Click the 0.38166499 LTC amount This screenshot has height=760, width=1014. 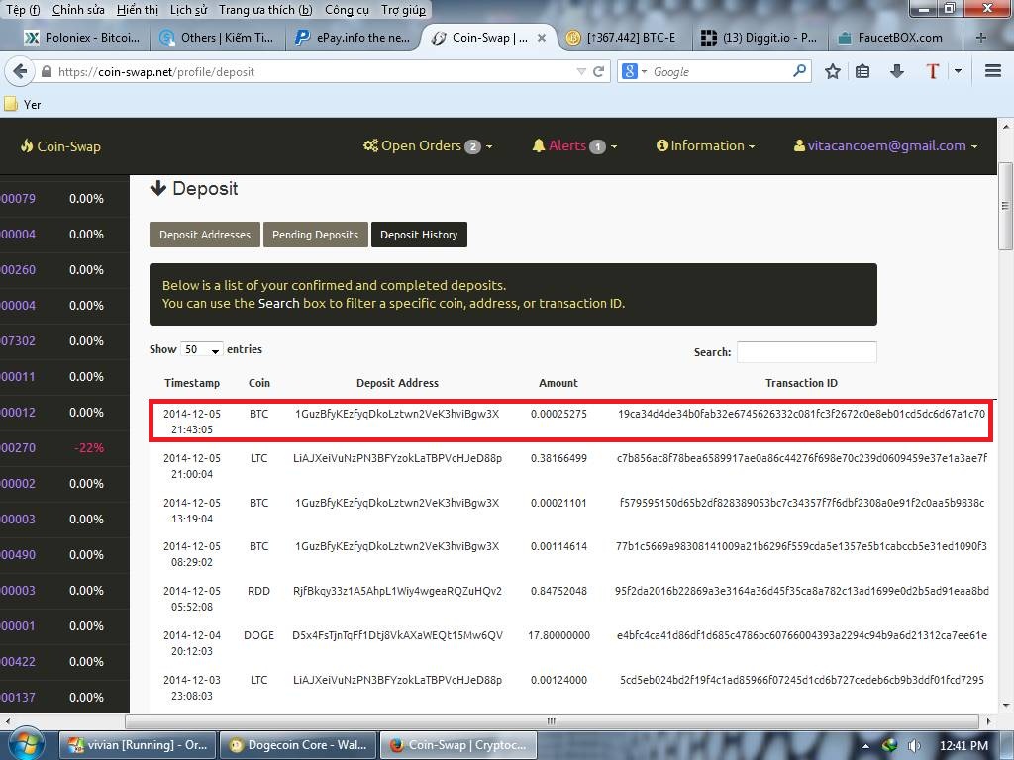(x=558, y=458)
